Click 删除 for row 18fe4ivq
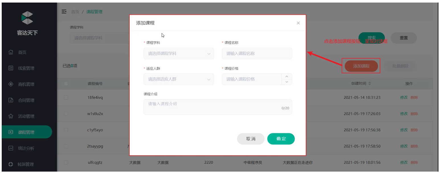This screenshot has height=175, width=441. [414, 97]
